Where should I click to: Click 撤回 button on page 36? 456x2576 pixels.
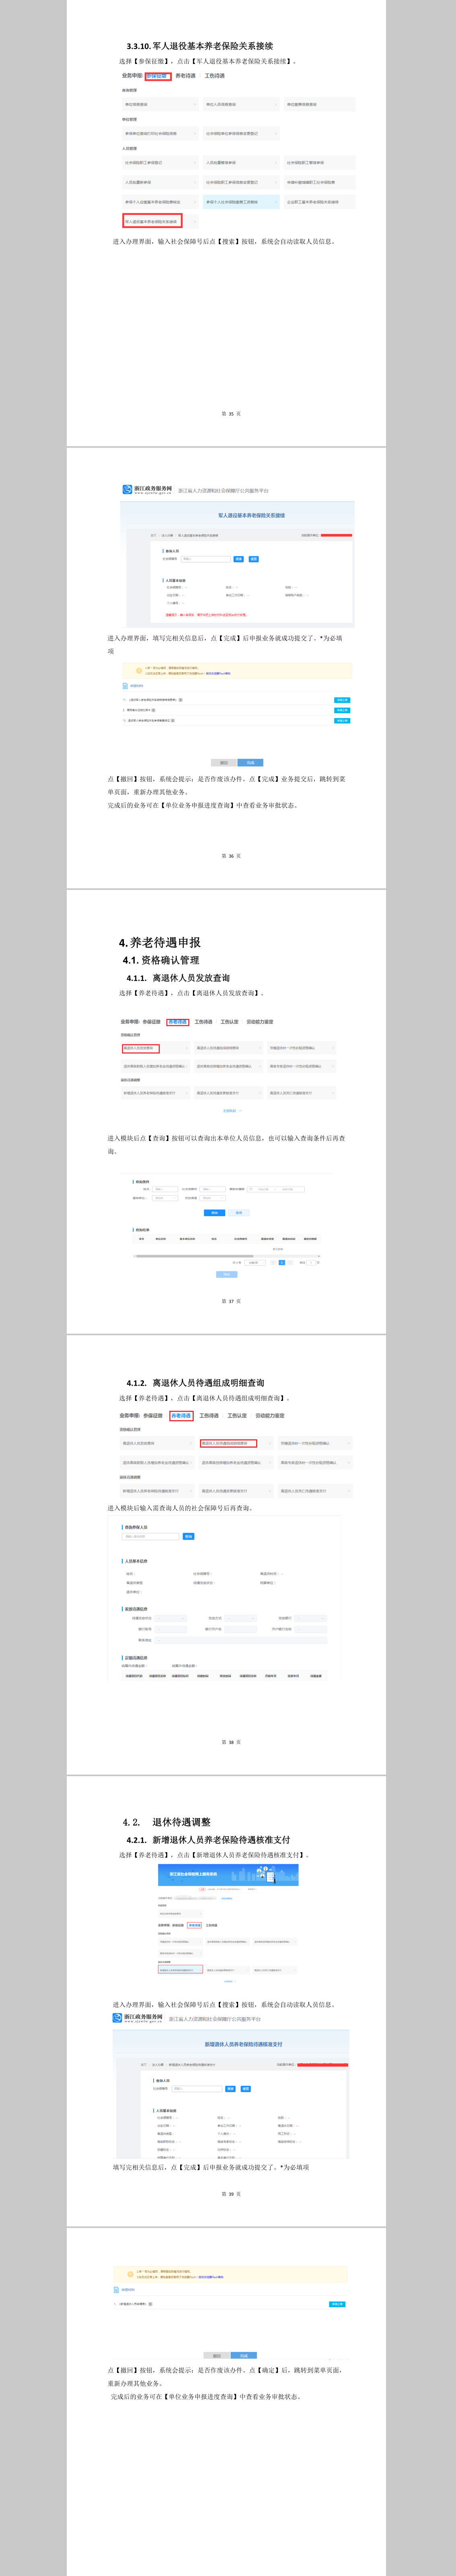pyautogui.click(x=224, y=762)
